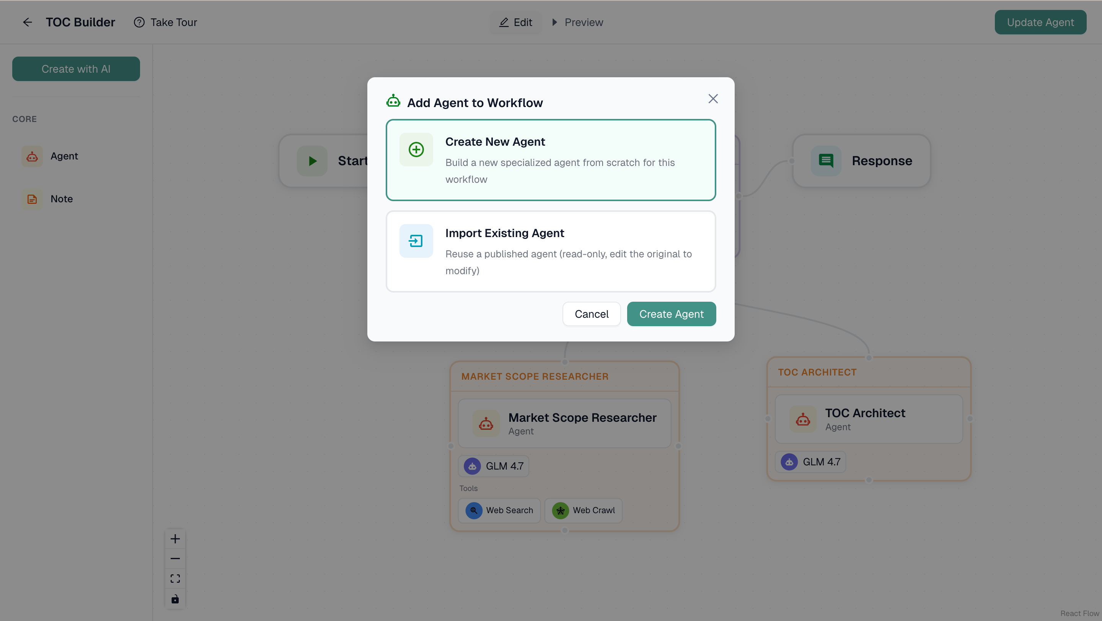Viewport: 1102px width, 621px height.
Task: Select the Agent element in the Core sidebar
Action: tap(64, 156)
